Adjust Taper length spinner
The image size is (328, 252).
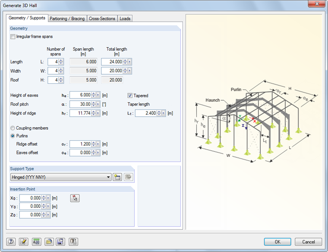159,113
